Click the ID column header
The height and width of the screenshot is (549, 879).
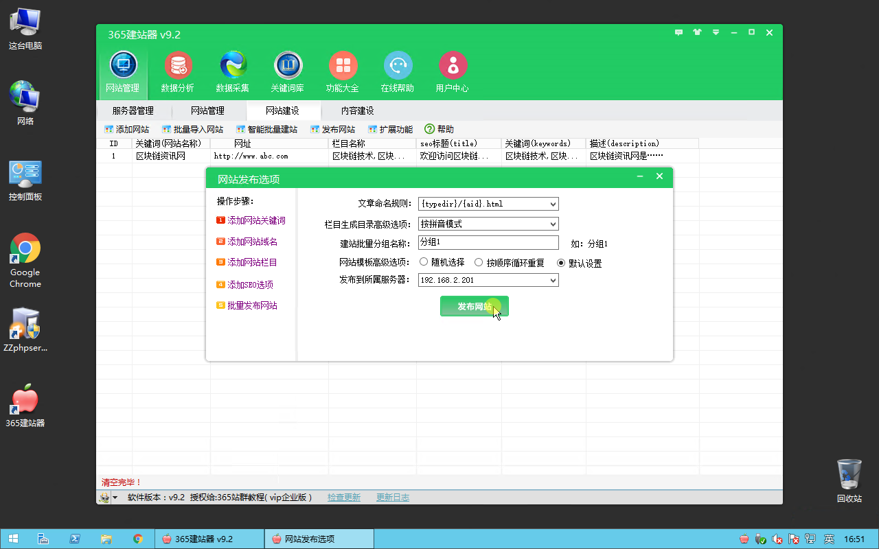click(114, 143)
